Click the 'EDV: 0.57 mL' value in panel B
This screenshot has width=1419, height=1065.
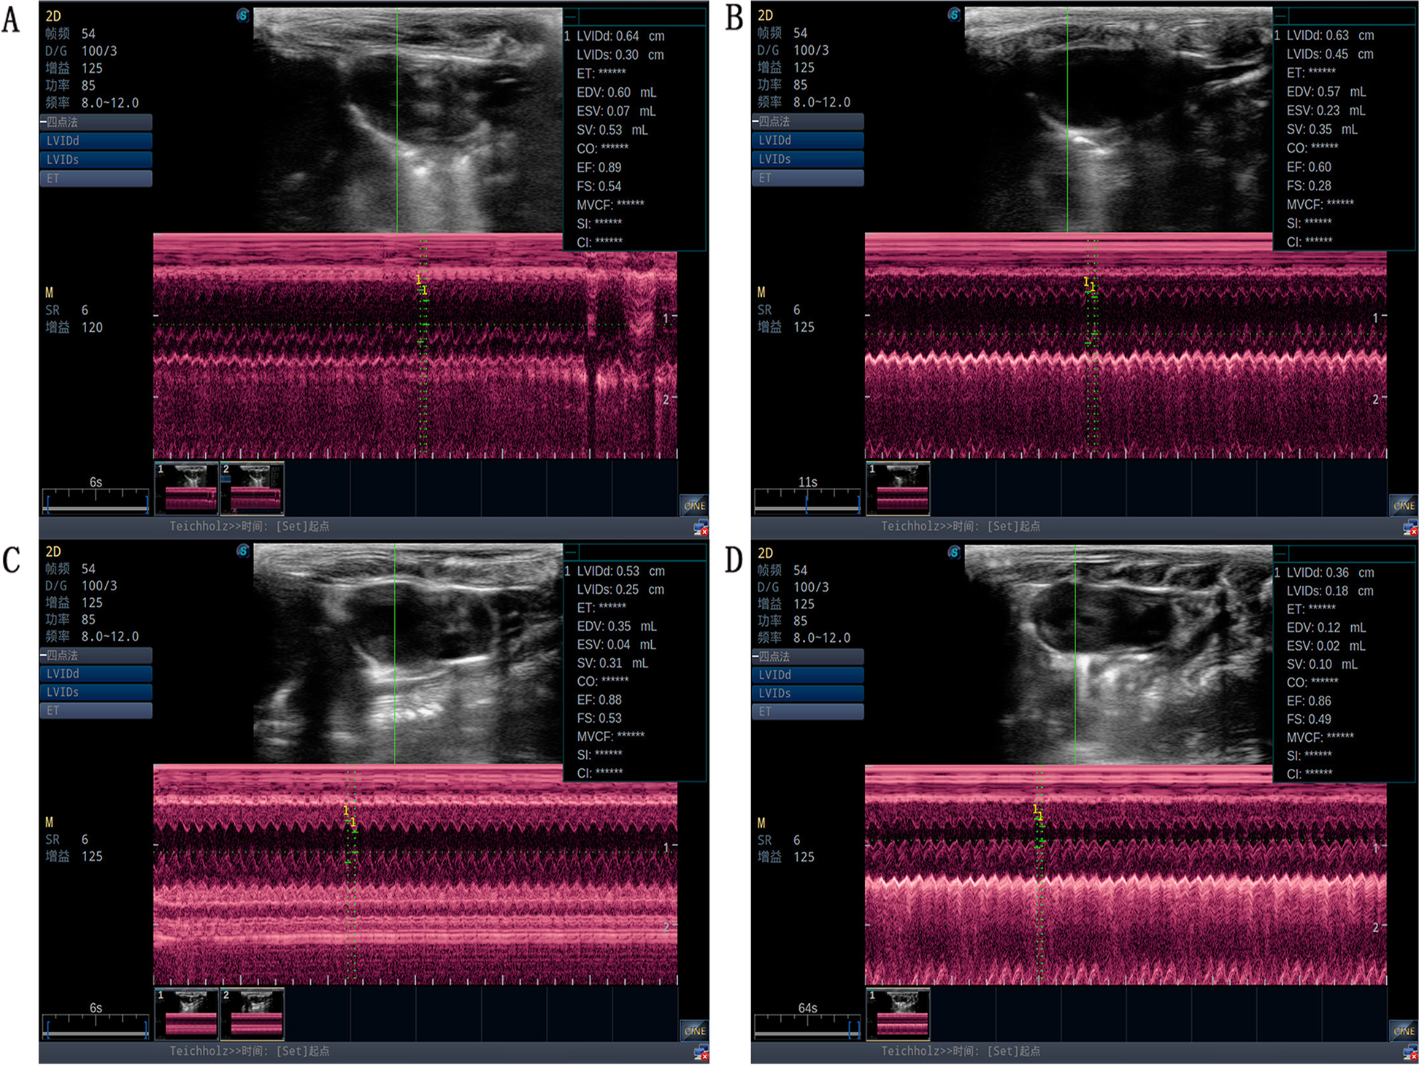click(1326, 91)
